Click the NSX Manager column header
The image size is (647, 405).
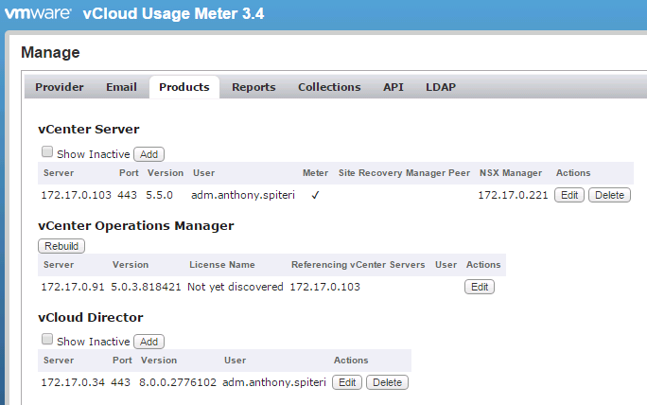click(511, 173)
